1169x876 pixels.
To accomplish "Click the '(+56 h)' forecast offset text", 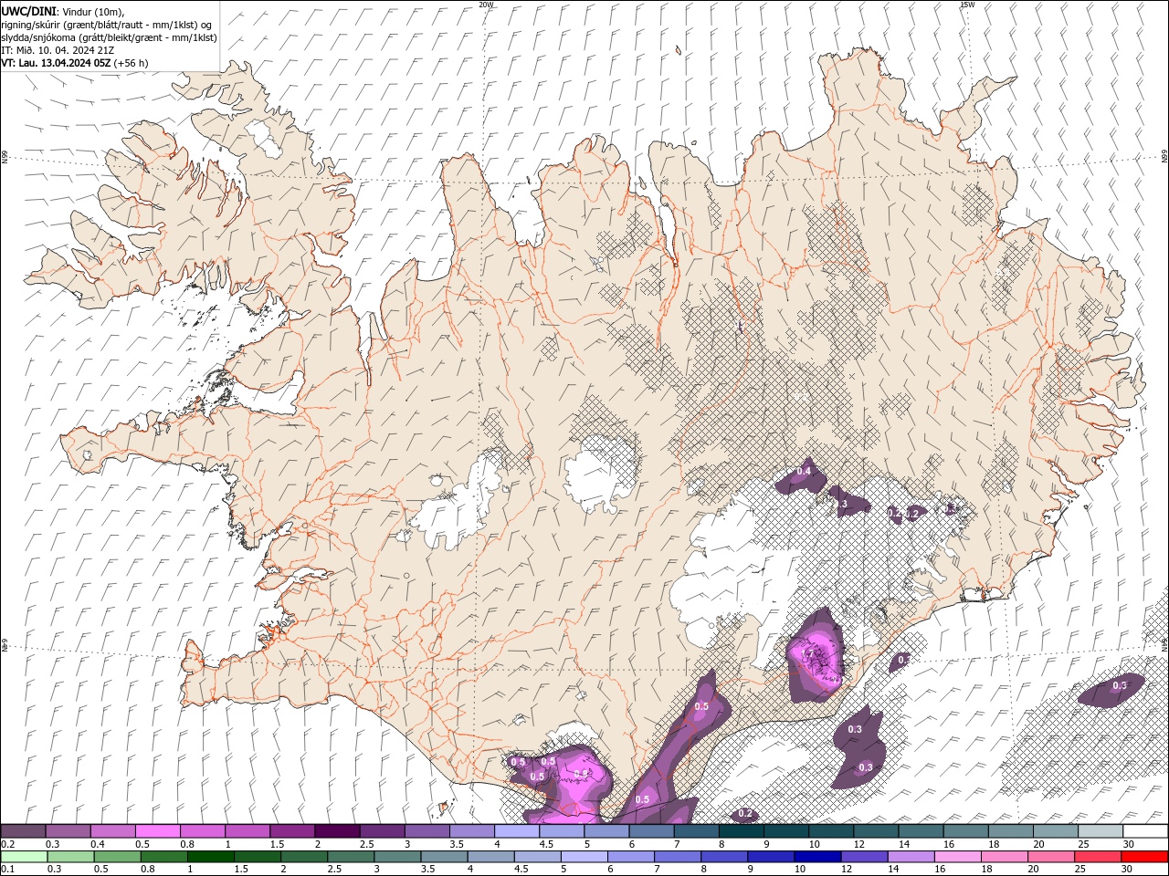I will [131, 63].
